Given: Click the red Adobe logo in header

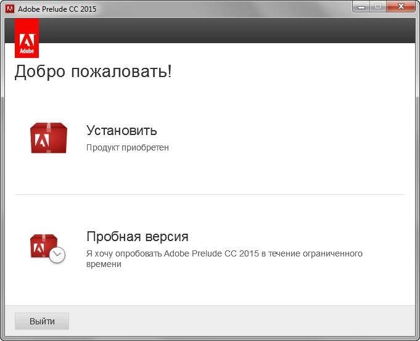Looking at the screenshot, I should click(x=27, y=38).
